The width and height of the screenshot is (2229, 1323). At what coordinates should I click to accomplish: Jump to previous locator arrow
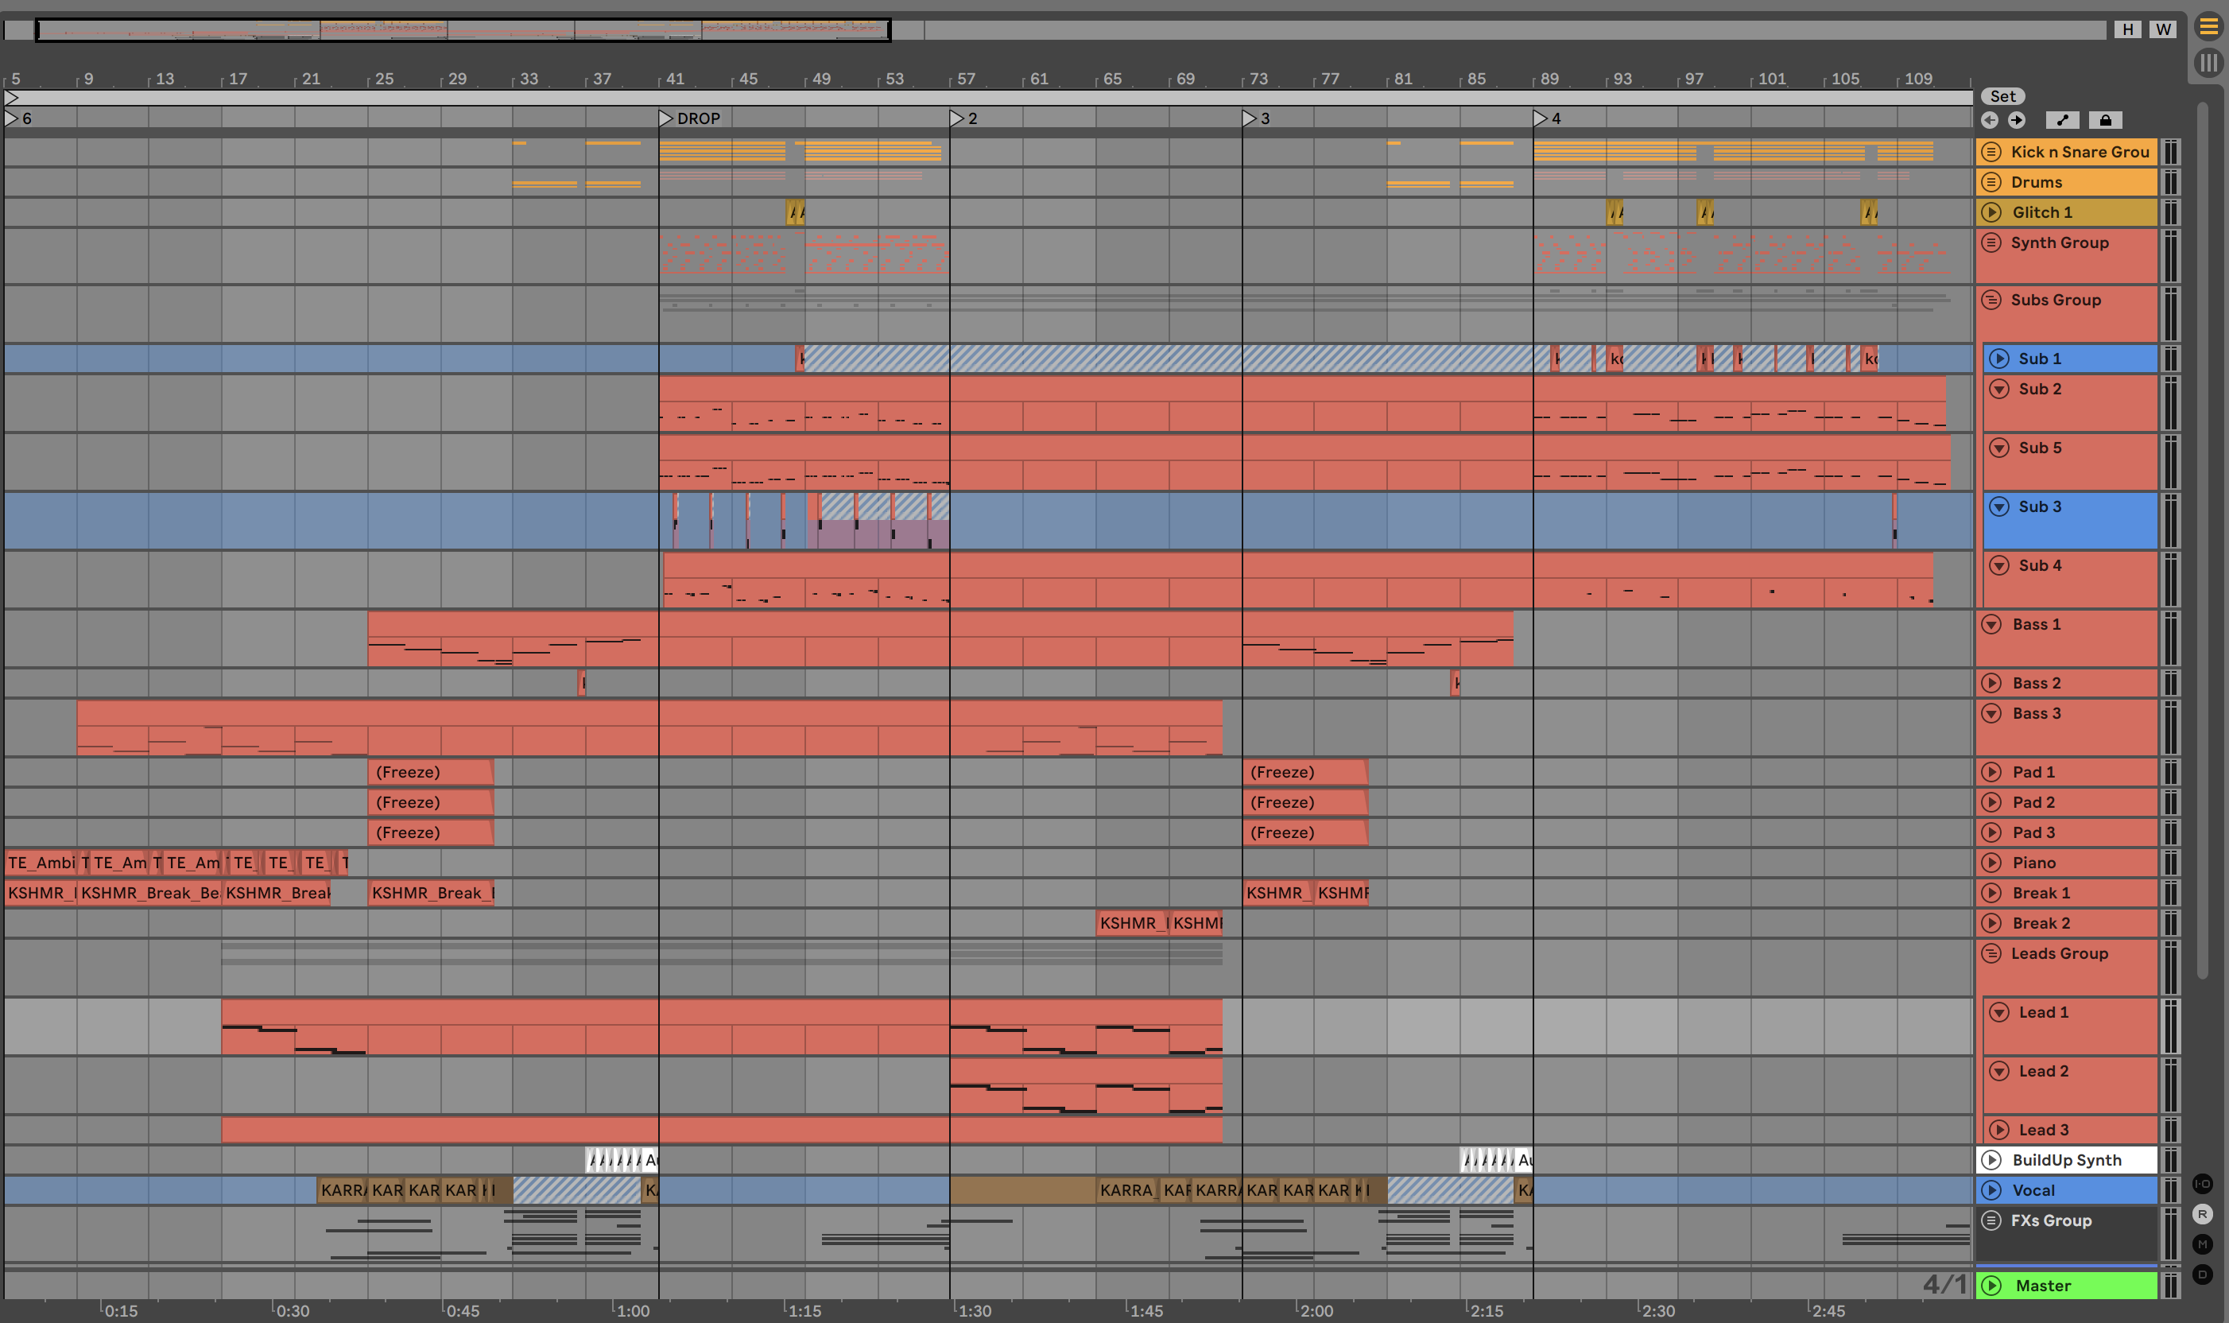point(1989,120)
